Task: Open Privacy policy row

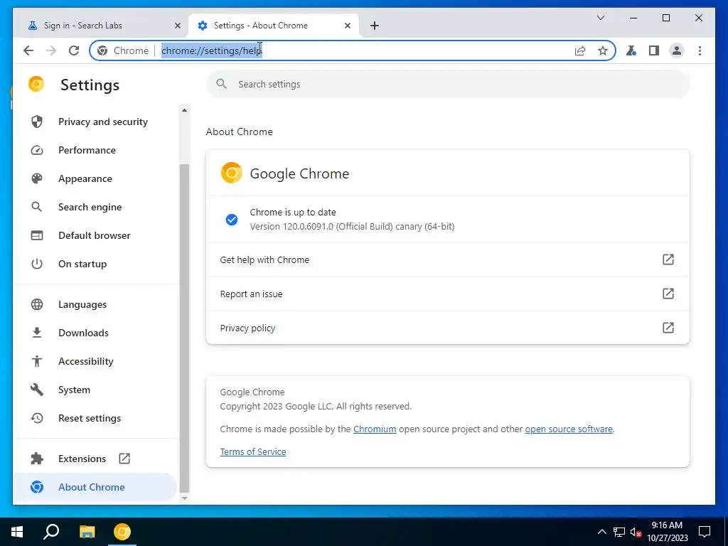Action: point(448,328)
